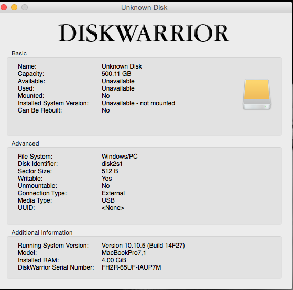Click the 'Advanced' section heading
The height and width of the screenshot is (290, 293).
coord(25,143)
